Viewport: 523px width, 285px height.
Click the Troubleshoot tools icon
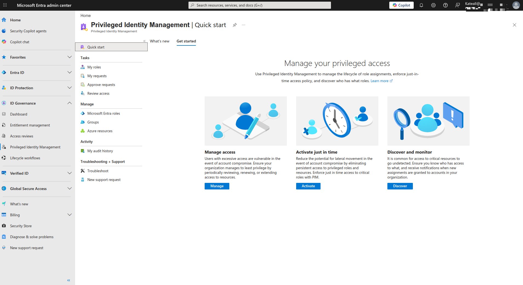pyautogui.click(x=82, y=171)
